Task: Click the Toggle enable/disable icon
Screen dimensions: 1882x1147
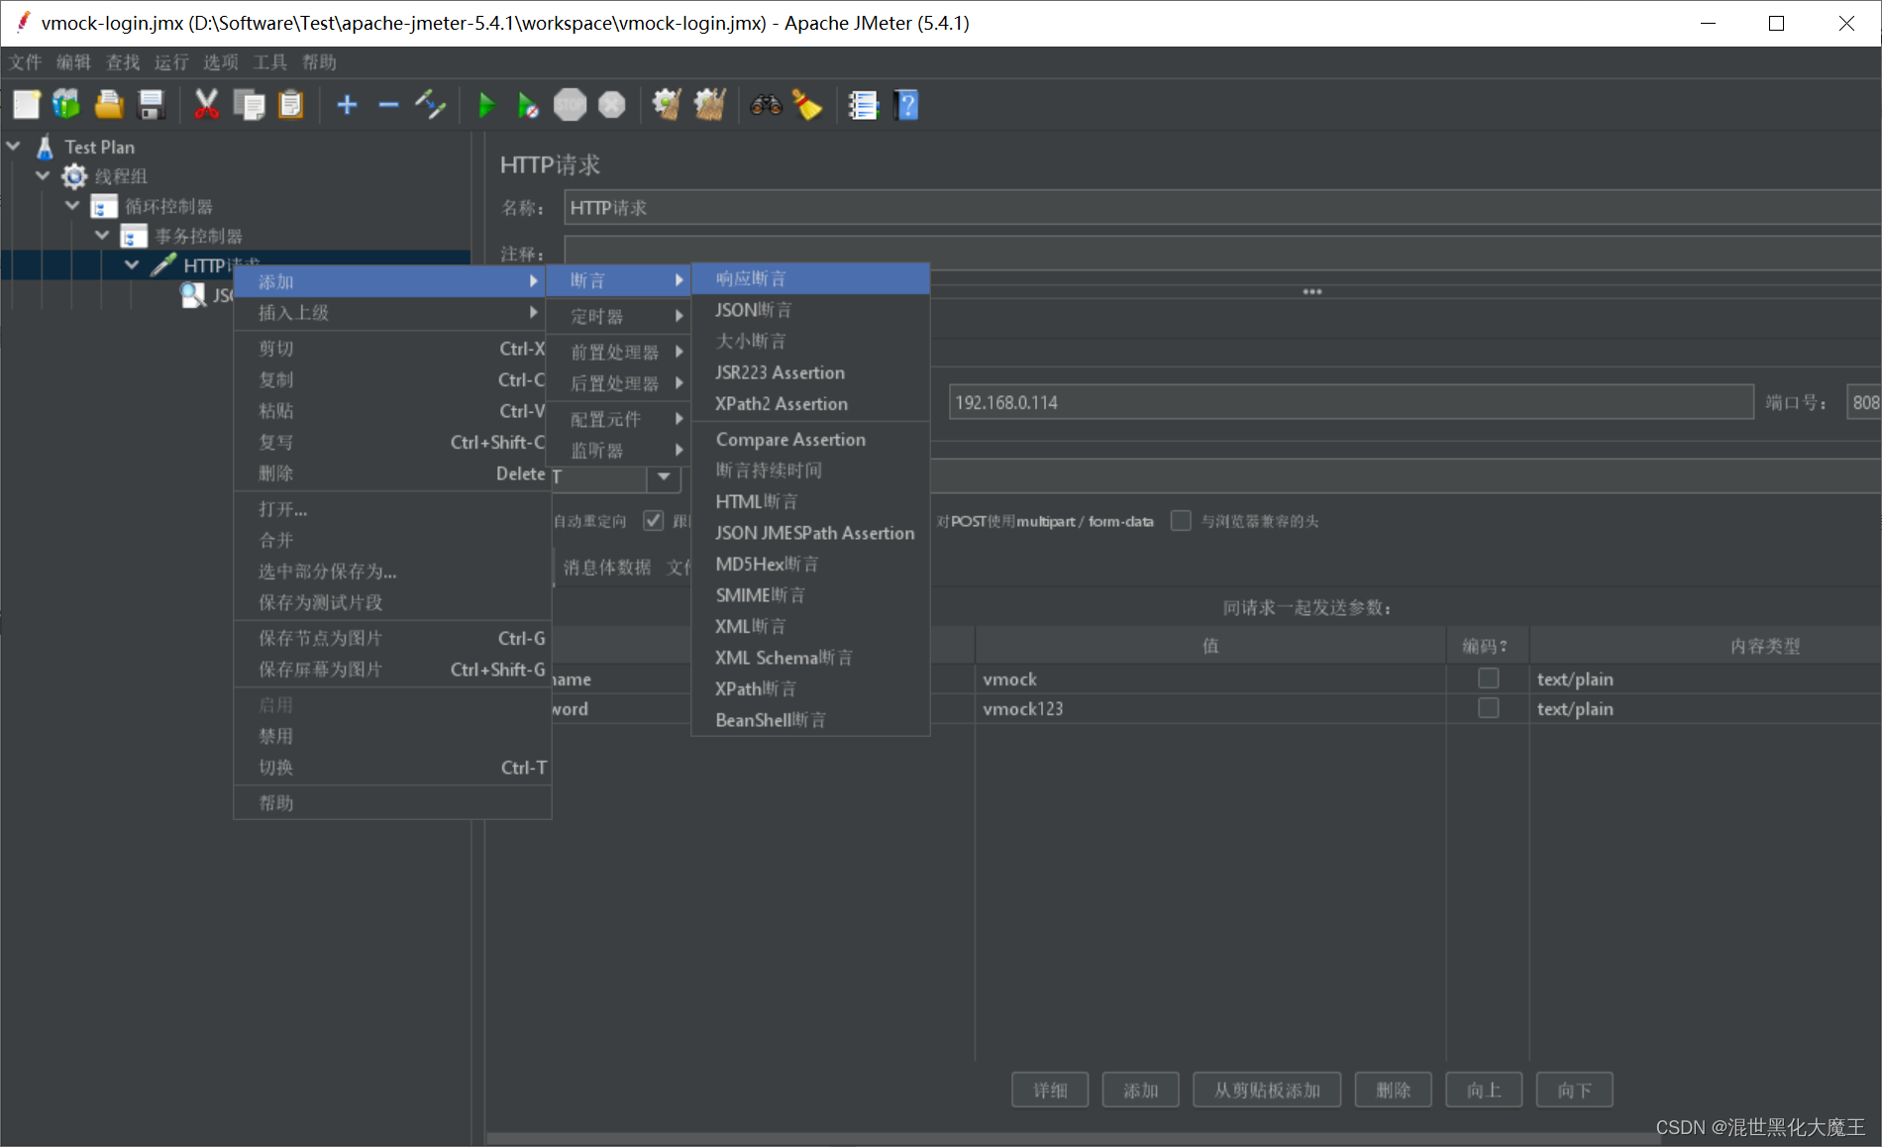Action: (x=431, y=105)
